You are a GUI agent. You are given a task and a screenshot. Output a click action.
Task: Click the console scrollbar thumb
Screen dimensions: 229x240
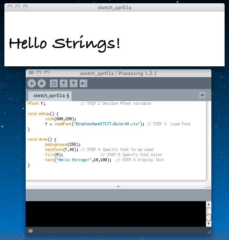pyautogui.click(x=208, y=217)
